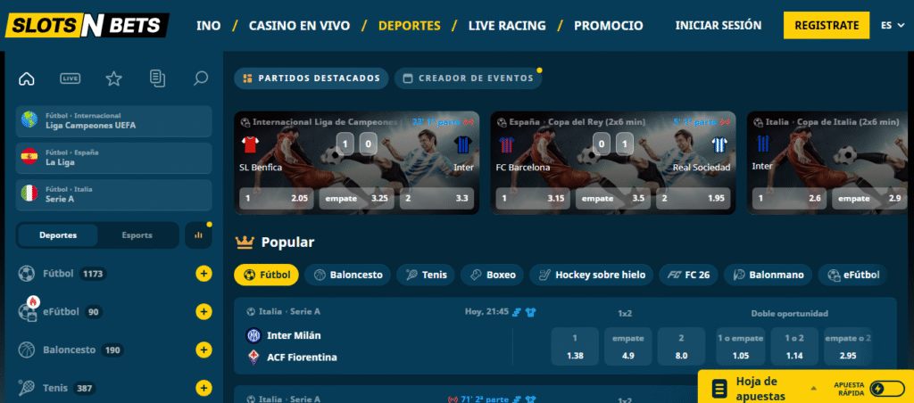Screen dimensions: 914x403
Task: Bet on empate 3.25 for Benfica-Inter
Action: pyautogui.click(x=356, y=199)
